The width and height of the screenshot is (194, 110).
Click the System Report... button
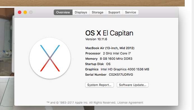point(99,85)
